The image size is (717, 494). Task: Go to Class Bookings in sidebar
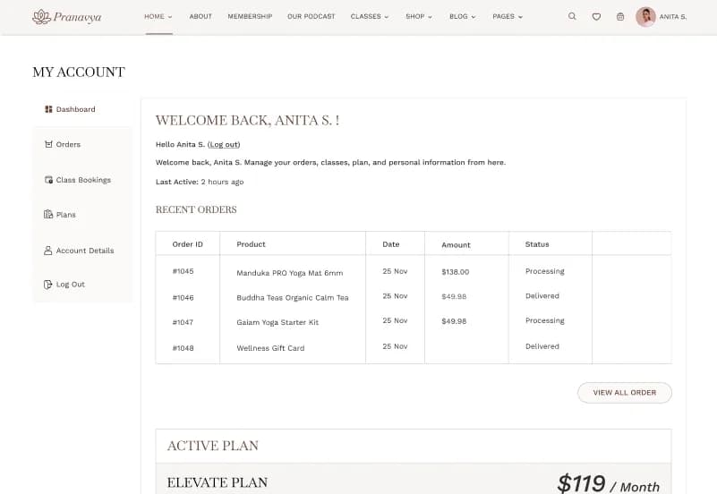(x=83, y=180)
